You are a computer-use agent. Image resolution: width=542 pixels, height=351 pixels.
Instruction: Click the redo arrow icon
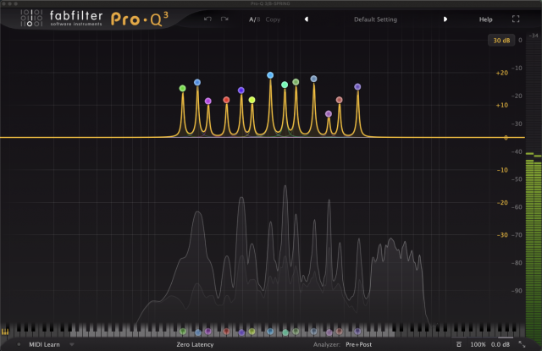[224, 19]
